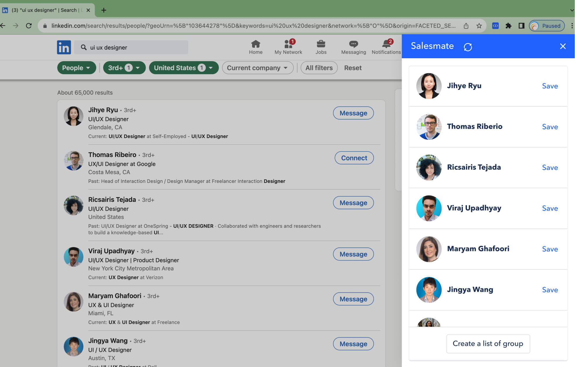The width and height of the screenshot is (575, 367).
Task: Open My Network icon
Action: [288, 47]
